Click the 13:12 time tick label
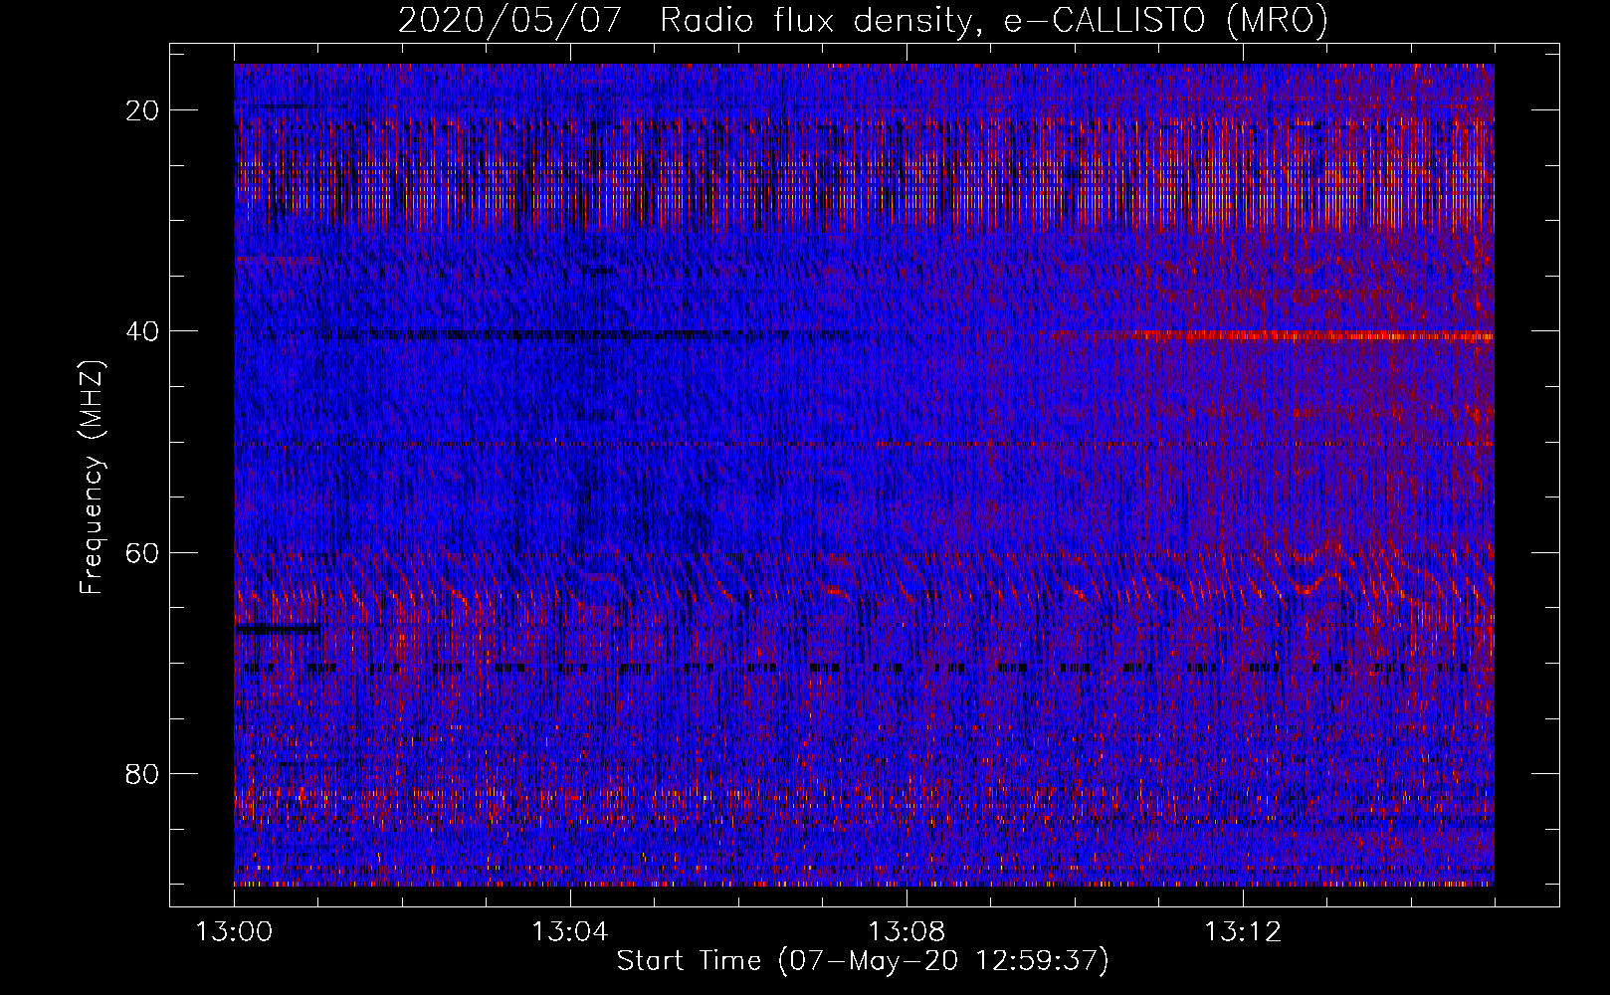Screen dimensions: 1610x995 (1242, 932)
